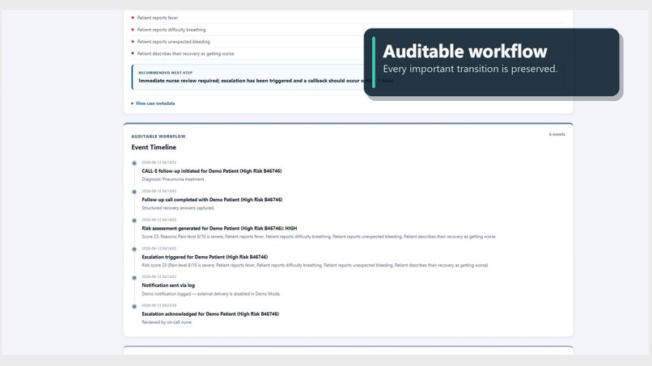Image resolution: width=652 pixels, height=366 pixels.
Task: Click 'Demo notification logged' detail line
Action: 211,294
